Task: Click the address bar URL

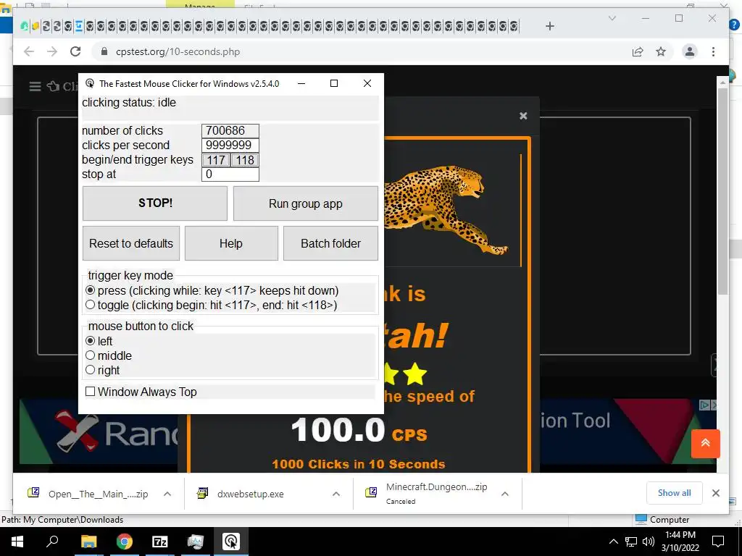Action: pos(178,51)
